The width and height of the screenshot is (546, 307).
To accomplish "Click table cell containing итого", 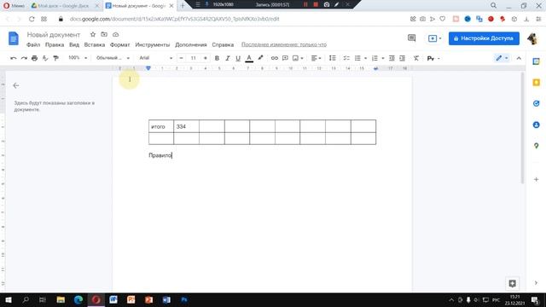I will (161, 126).
